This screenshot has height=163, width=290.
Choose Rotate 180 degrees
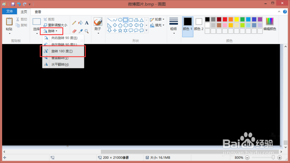coord(63,51)
